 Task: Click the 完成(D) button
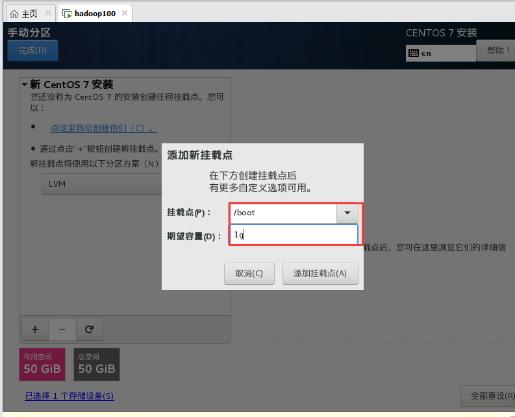coord(32,51)
